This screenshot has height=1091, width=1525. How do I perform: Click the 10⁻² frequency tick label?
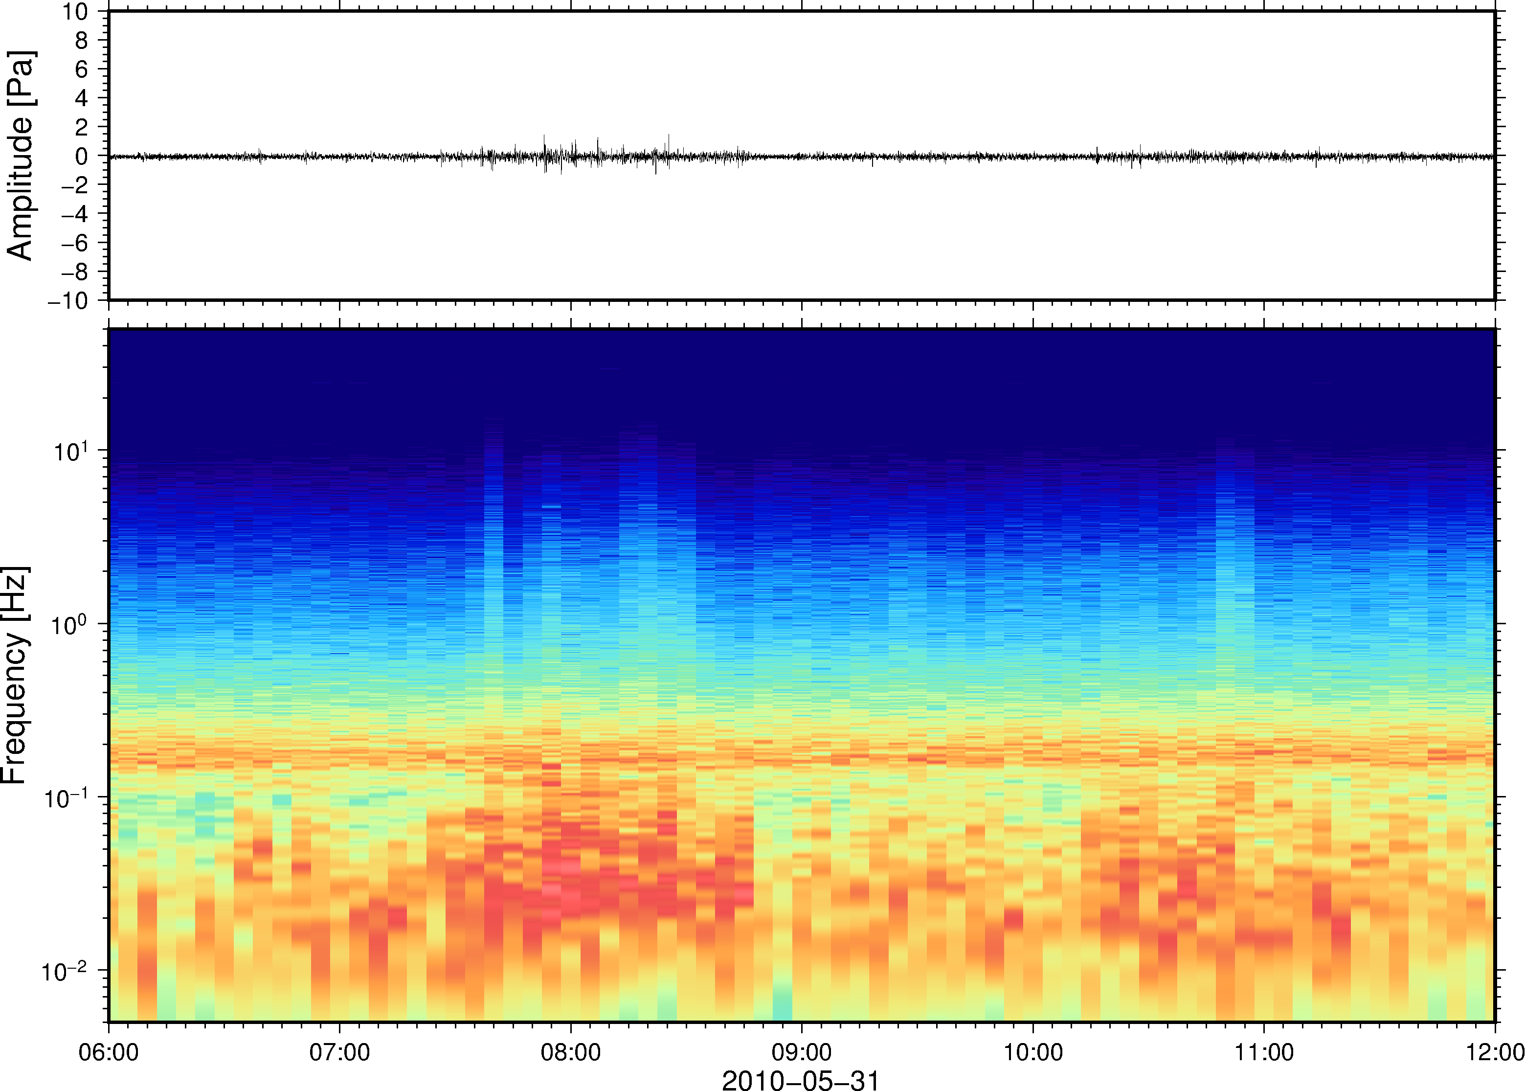point(65,971)
